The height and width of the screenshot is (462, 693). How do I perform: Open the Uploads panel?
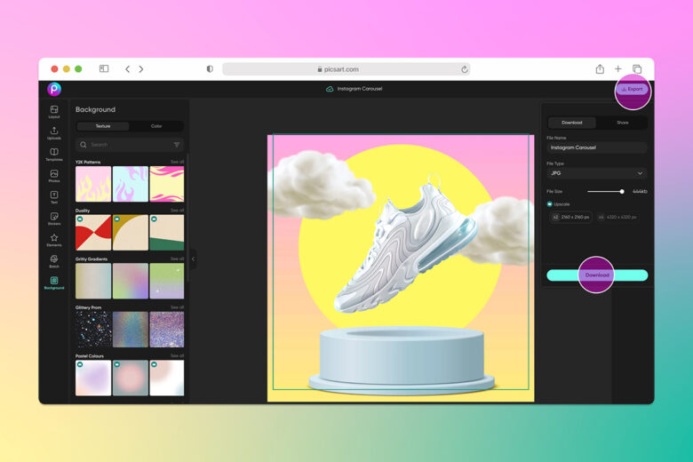[54, 132]
